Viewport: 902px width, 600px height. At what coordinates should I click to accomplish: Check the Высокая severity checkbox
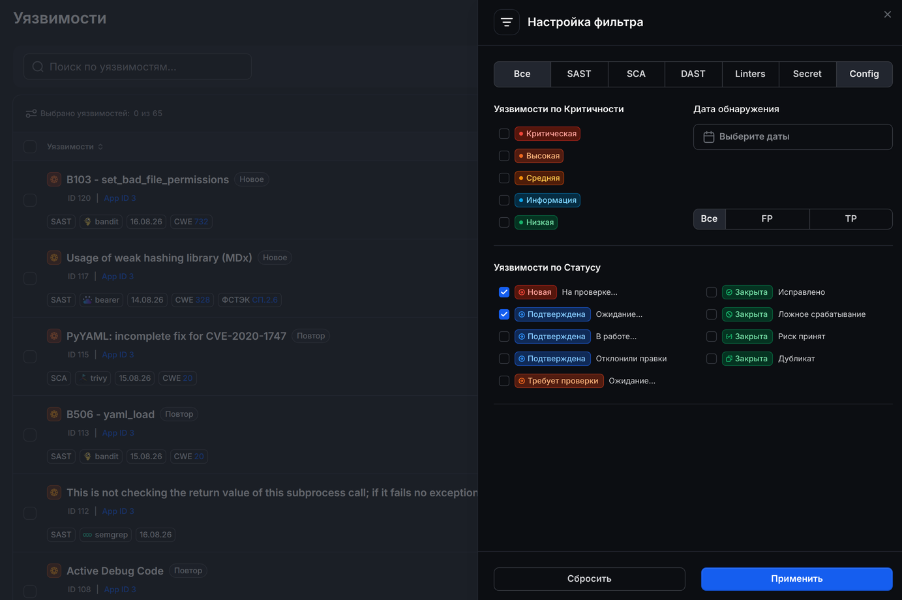(504, 156)
